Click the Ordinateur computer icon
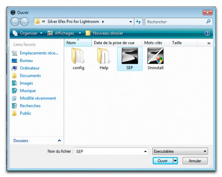This screenshot has height=177, width=222. [14, 68]
